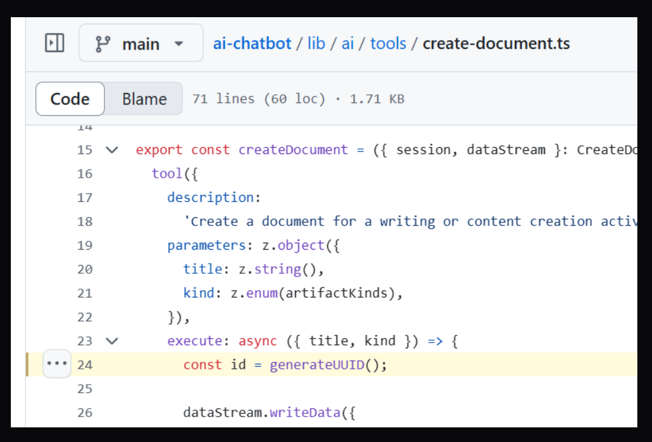Select line number 21

click(85, 293)
